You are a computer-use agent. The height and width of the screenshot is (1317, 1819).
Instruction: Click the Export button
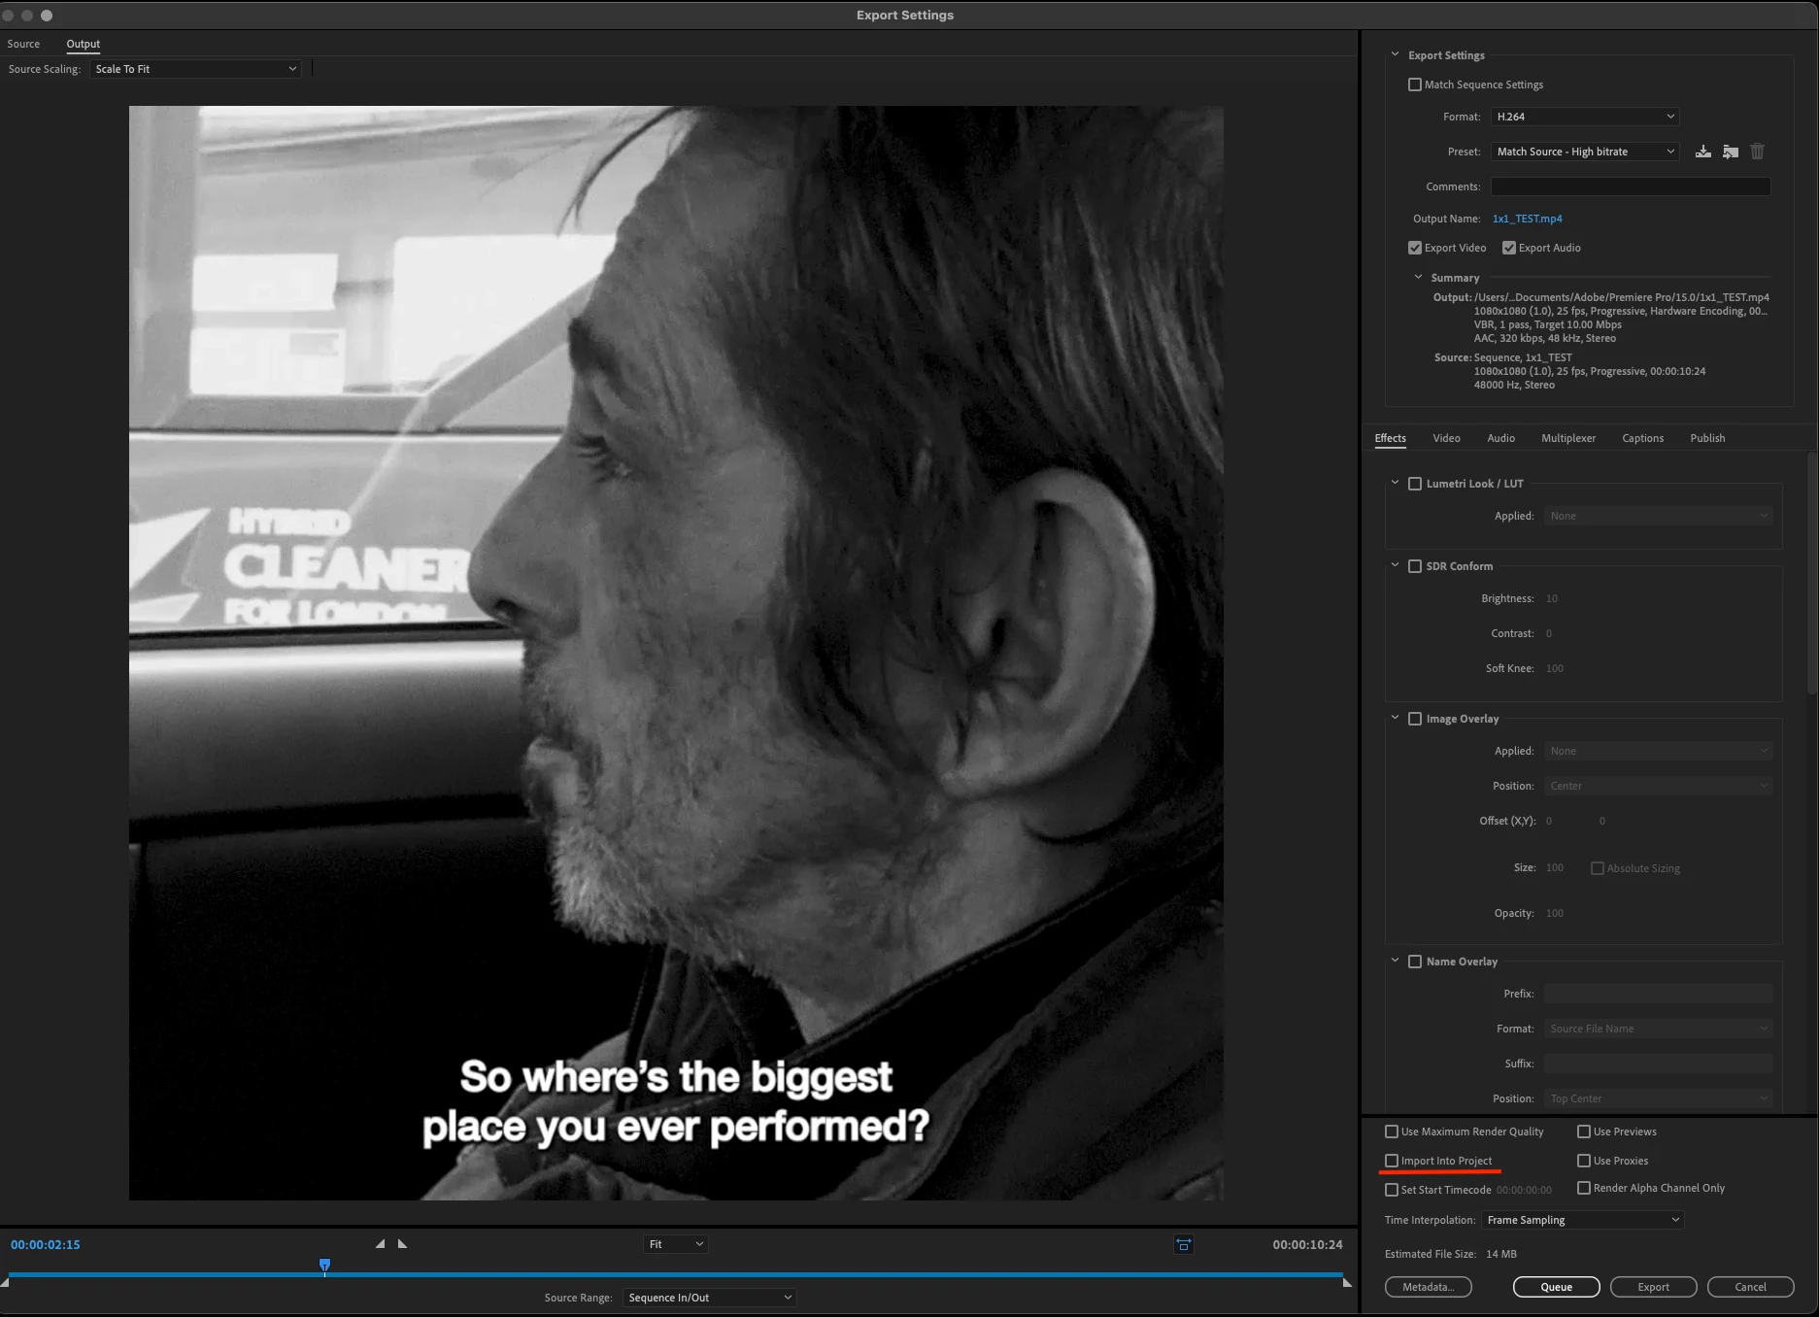tap(1653, 1287)
